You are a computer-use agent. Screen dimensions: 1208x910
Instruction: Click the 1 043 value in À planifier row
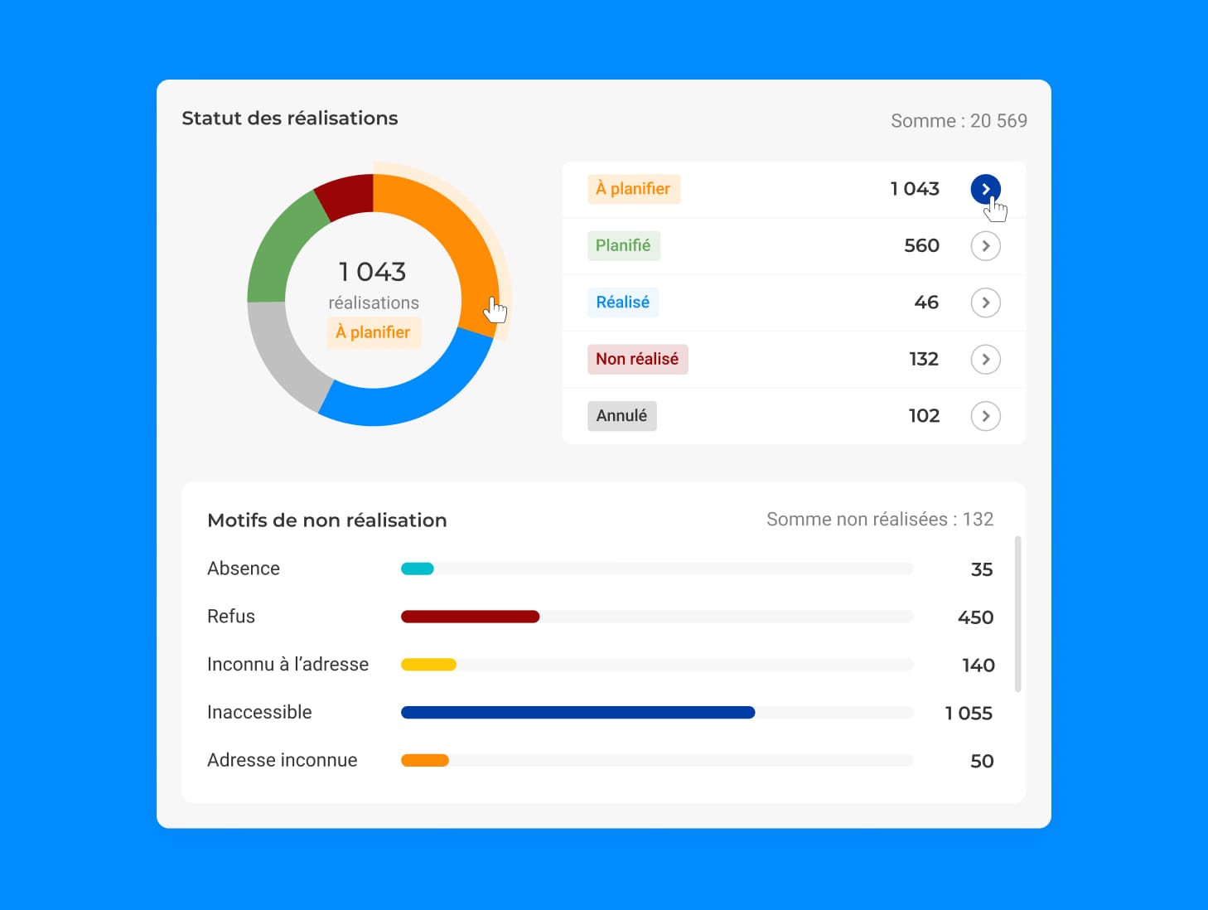915,189
